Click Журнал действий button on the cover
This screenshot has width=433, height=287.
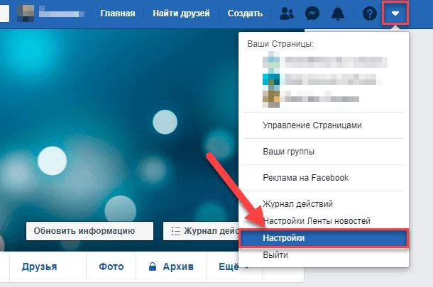point(202,231)
